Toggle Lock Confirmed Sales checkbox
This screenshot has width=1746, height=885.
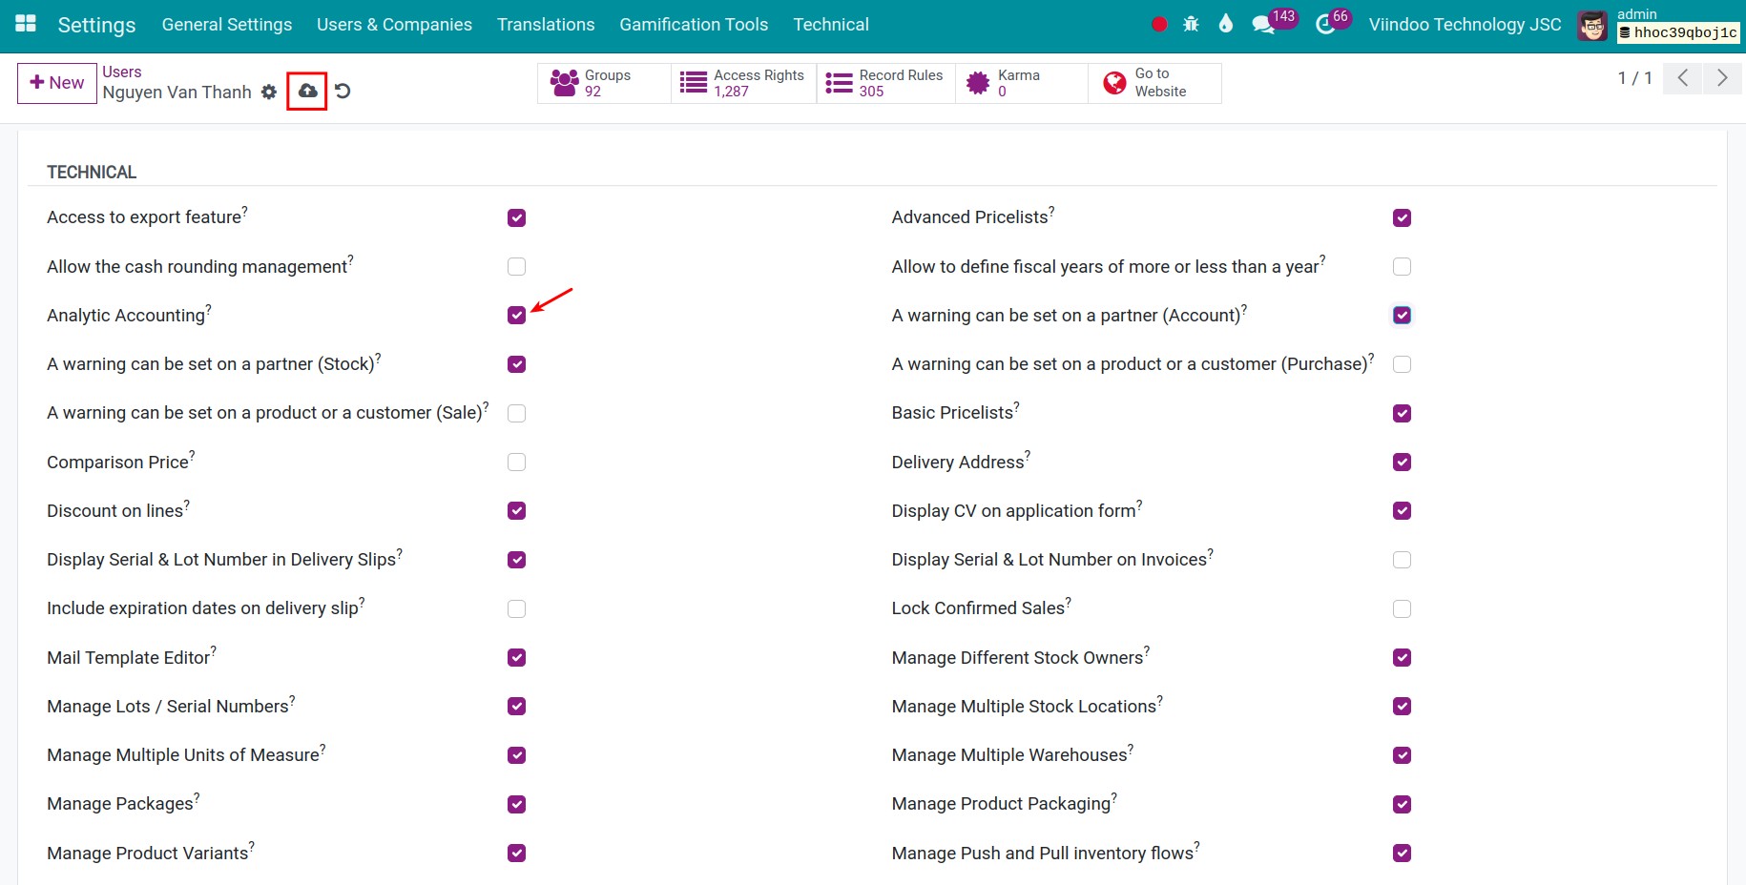coord(1402,608)
